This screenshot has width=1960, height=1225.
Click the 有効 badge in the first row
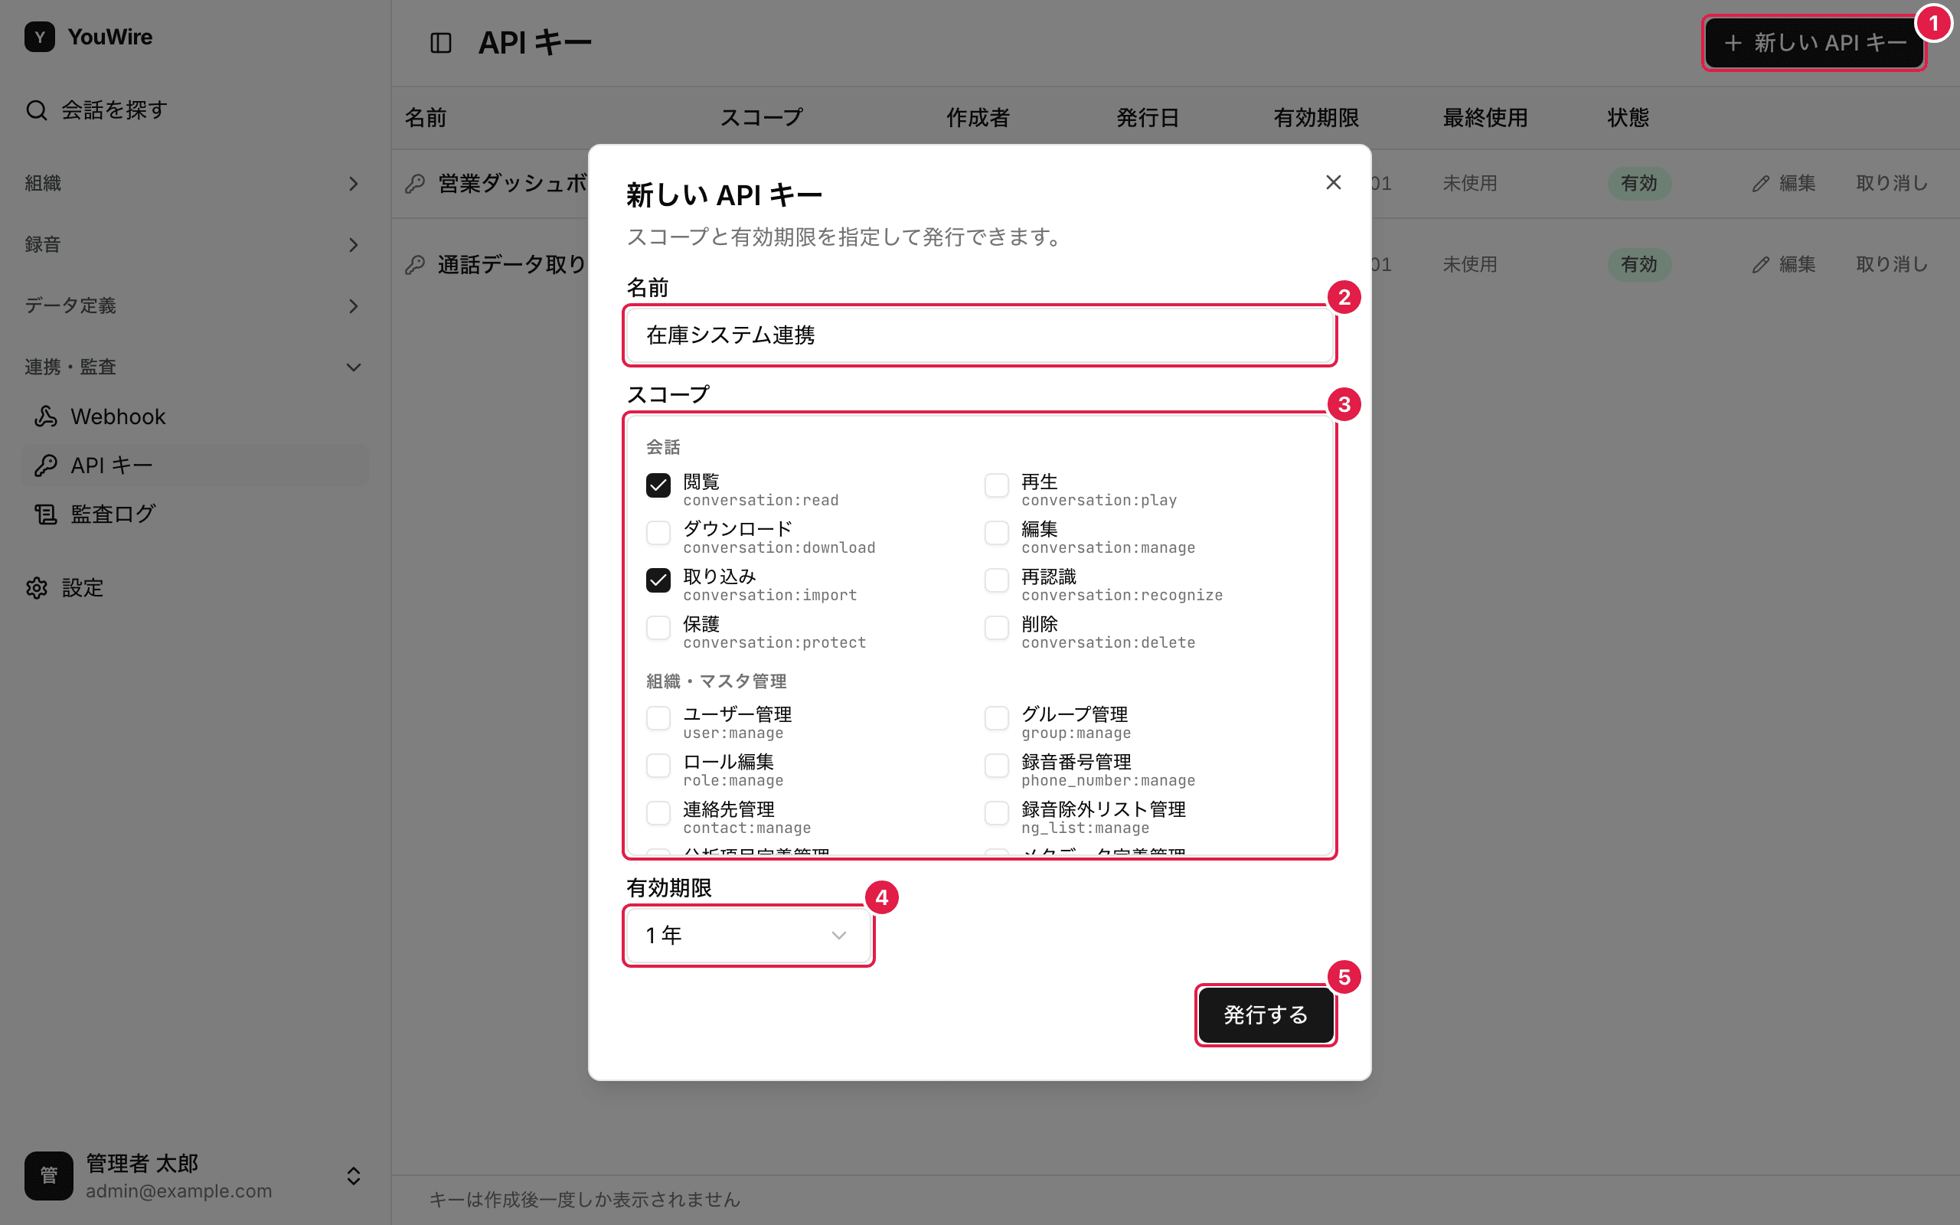pyautogui.click(x=1639, y=184)
